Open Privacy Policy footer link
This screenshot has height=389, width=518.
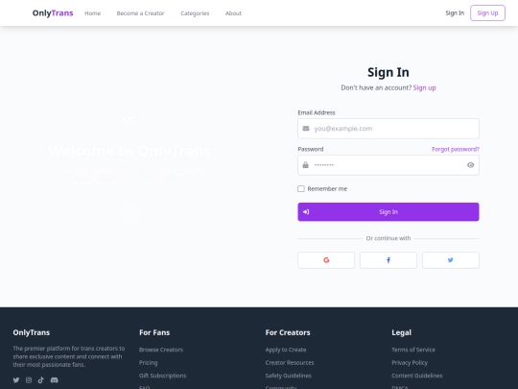click(410, 362)
